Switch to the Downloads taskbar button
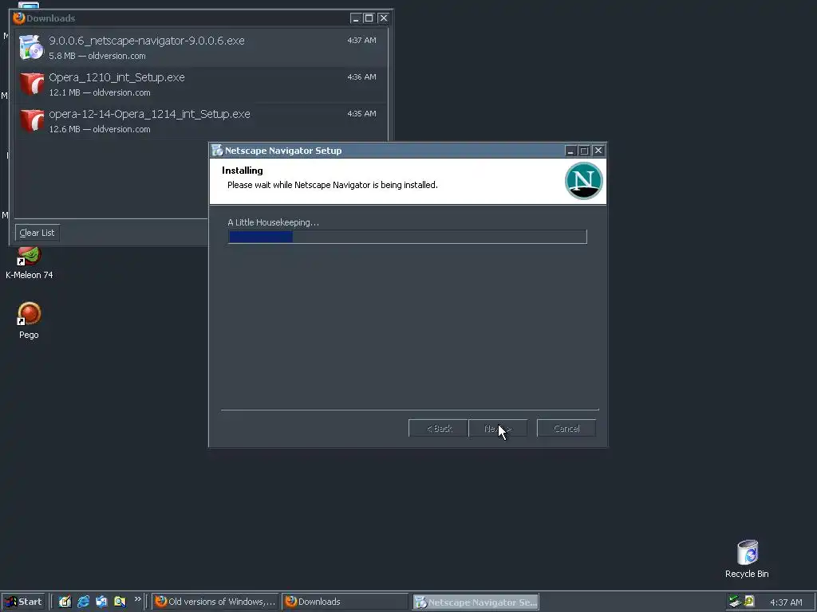 [345, 602]
